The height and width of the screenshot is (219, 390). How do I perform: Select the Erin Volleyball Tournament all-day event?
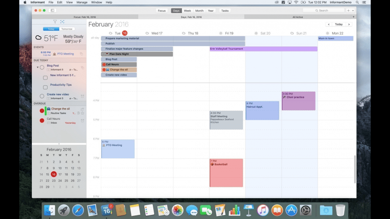pos(264,49)
